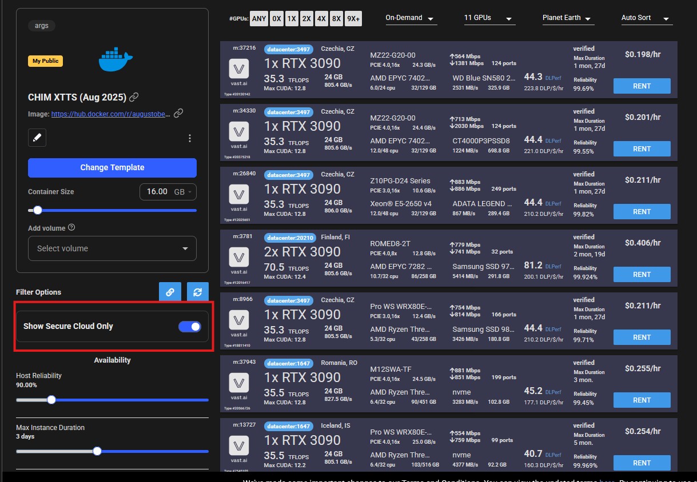Select 9X+ in the #GPUs filter
697x482 pixels.
(353, 18)
